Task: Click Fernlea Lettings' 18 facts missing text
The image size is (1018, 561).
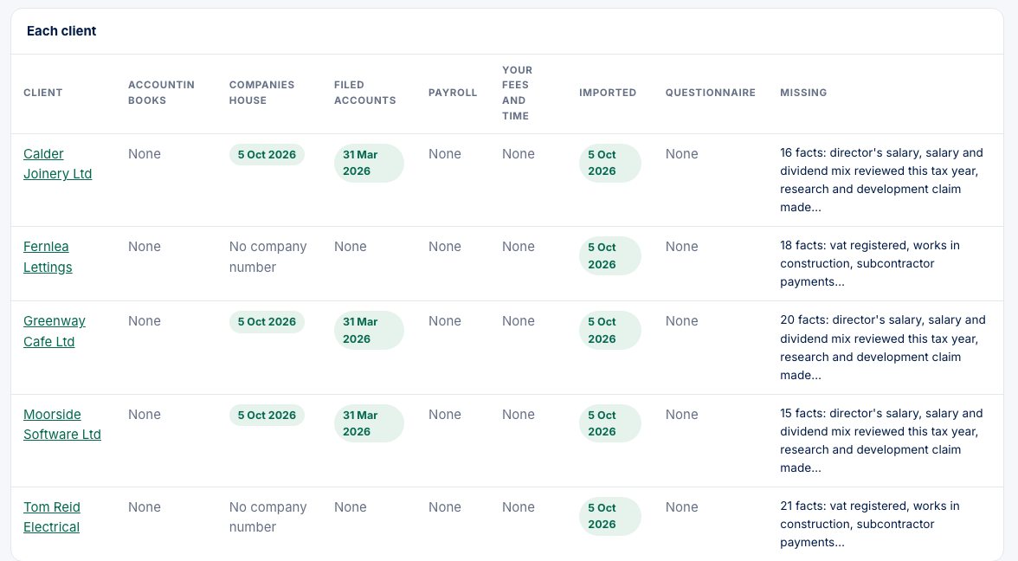Action: coord(870,263)
